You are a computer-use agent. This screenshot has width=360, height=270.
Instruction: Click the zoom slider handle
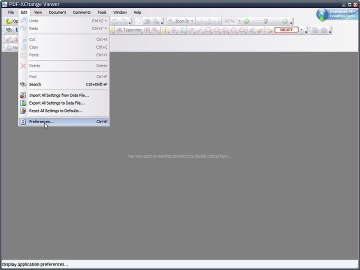[265, 21]
